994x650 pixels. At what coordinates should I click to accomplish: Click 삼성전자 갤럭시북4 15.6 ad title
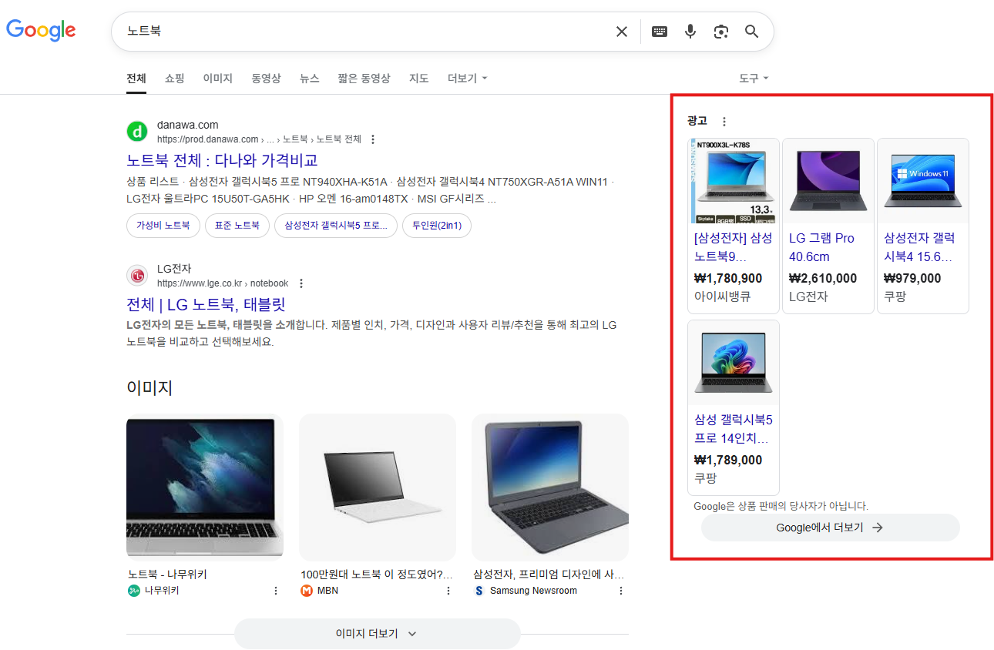point(919,247)
